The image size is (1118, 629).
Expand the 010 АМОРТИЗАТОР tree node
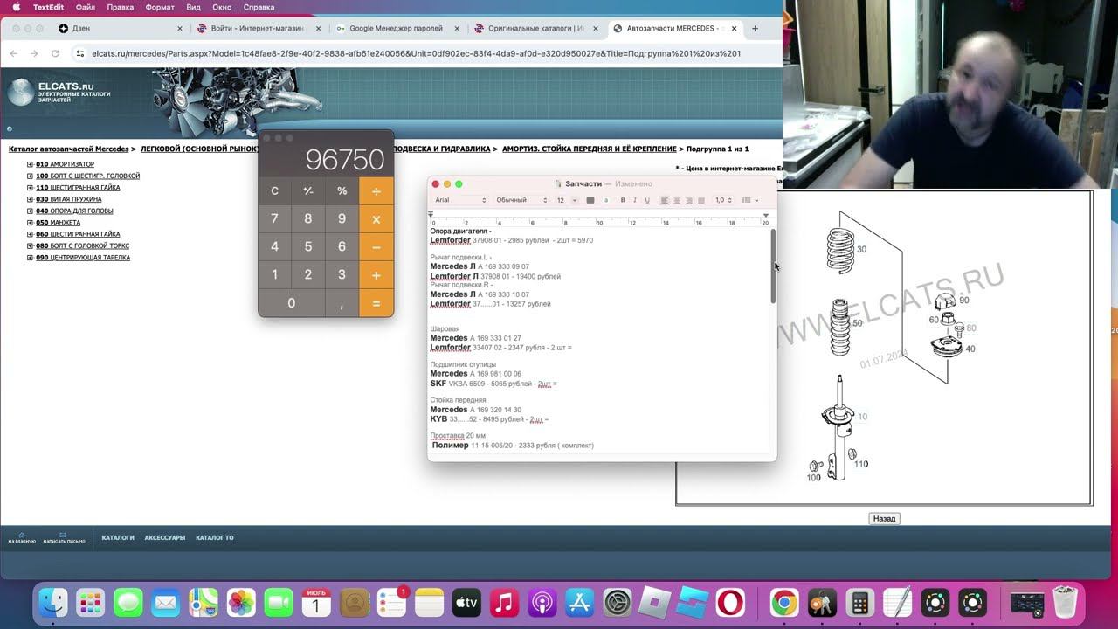tap(30, 164)
